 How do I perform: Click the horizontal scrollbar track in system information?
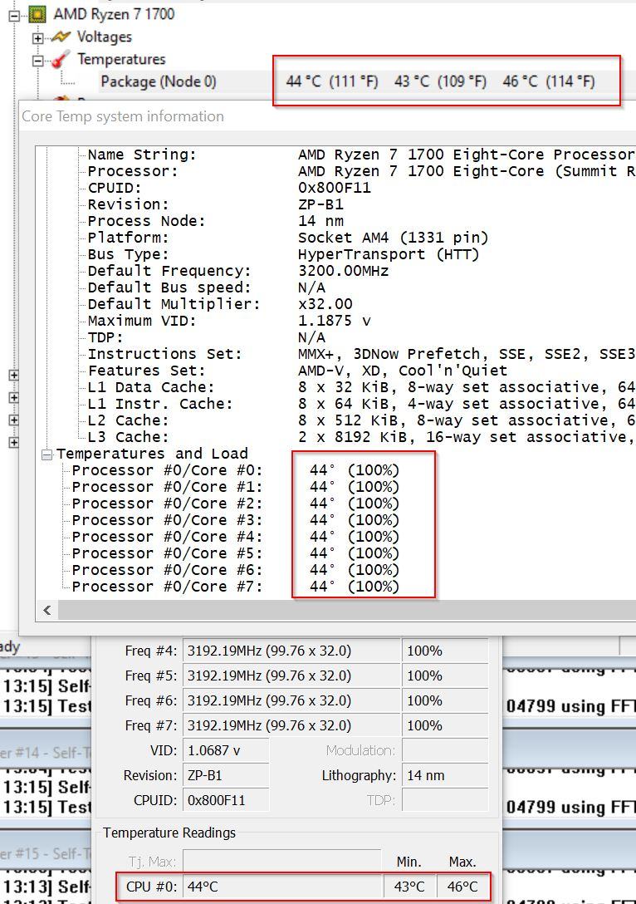347,610
